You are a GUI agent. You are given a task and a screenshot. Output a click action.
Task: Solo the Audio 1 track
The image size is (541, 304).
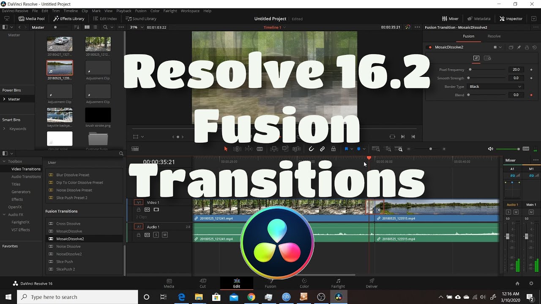[156, 235]
